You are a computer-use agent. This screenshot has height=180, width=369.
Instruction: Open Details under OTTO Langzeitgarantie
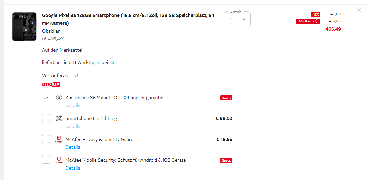[73, 105]
